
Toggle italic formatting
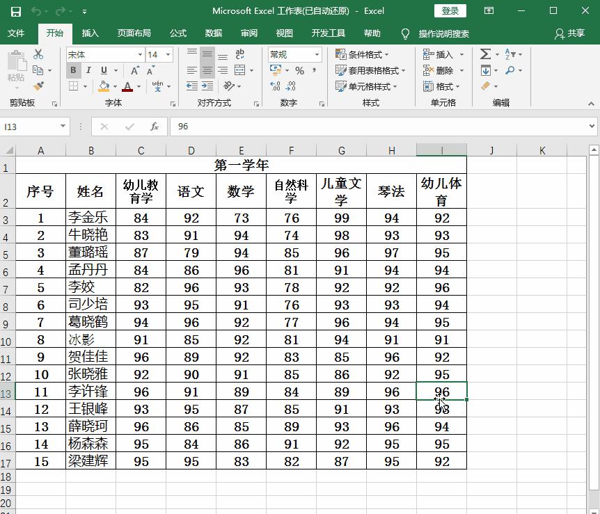88,70
